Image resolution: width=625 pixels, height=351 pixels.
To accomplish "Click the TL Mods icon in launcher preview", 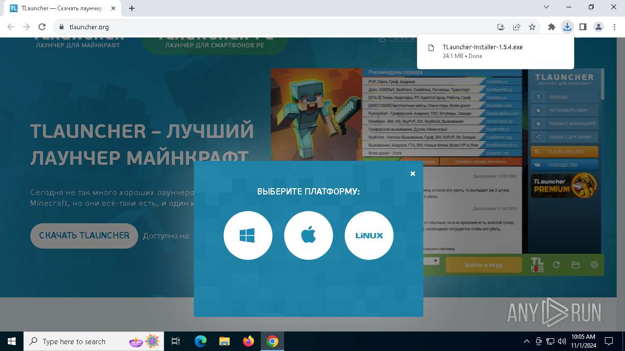I will point(537,265).
